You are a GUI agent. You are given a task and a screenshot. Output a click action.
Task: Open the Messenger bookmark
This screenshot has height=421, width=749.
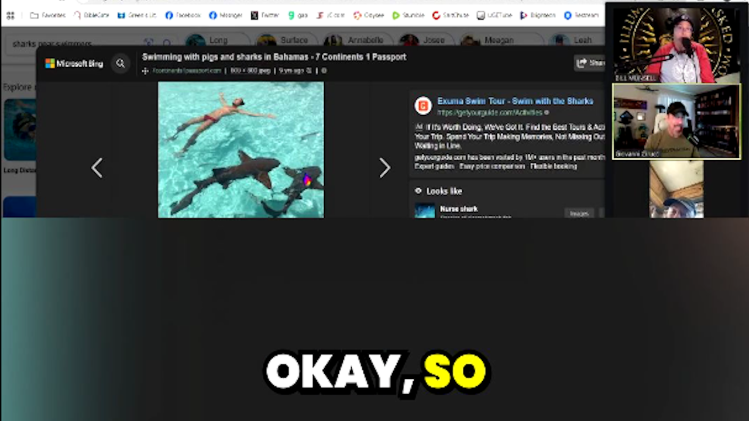click(226, 16)
